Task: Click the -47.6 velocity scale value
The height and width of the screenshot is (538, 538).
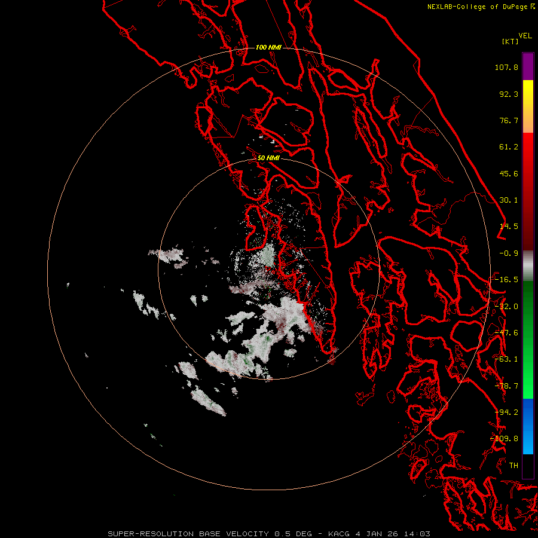Action: tap(506, 333)
